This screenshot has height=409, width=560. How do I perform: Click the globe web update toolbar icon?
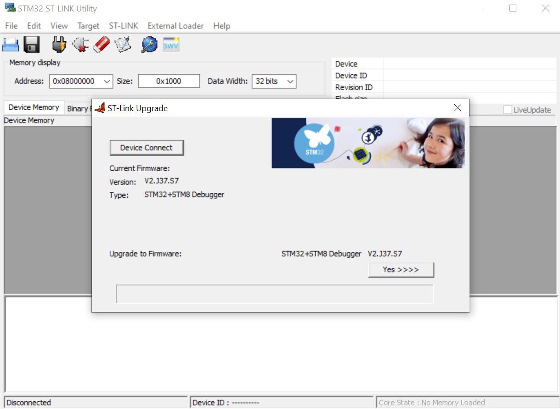(x=149, y=45)
